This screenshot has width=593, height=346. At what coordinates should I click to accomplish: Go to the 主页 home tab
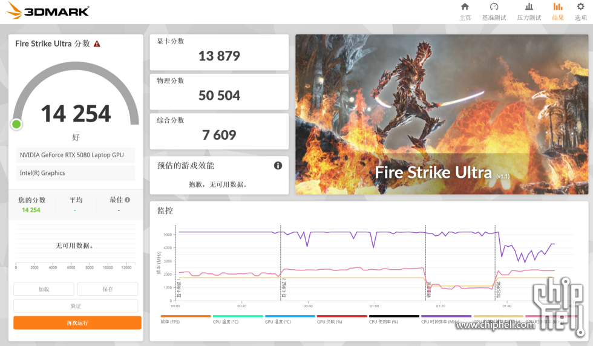click(x=465, y=11)
